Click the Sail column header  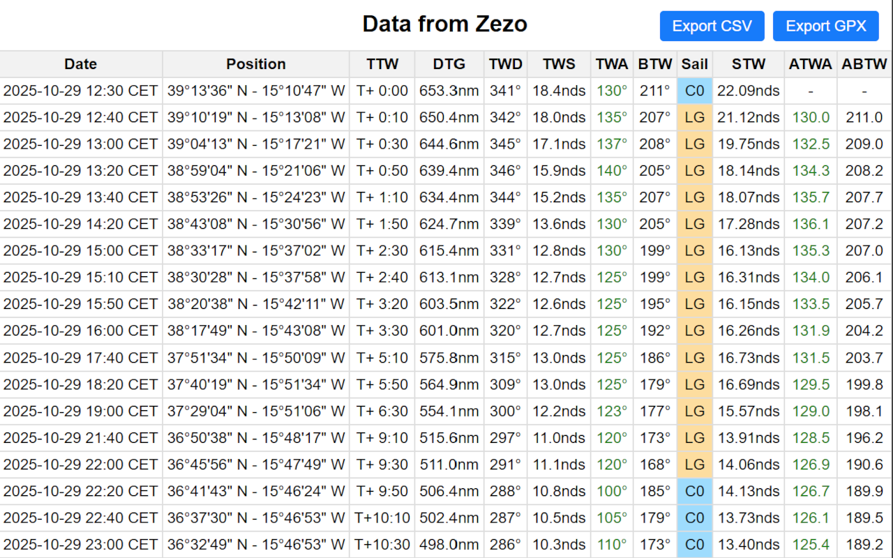point(695,64)
